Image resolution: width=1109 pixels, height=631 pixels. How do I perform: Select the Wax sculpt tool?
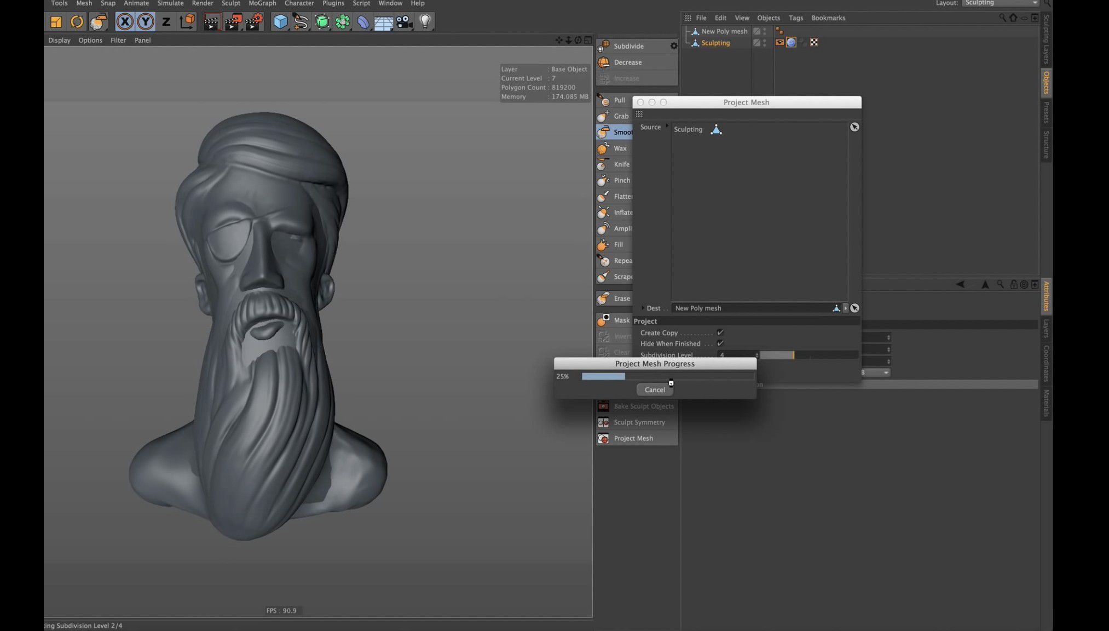click(620, 148)
